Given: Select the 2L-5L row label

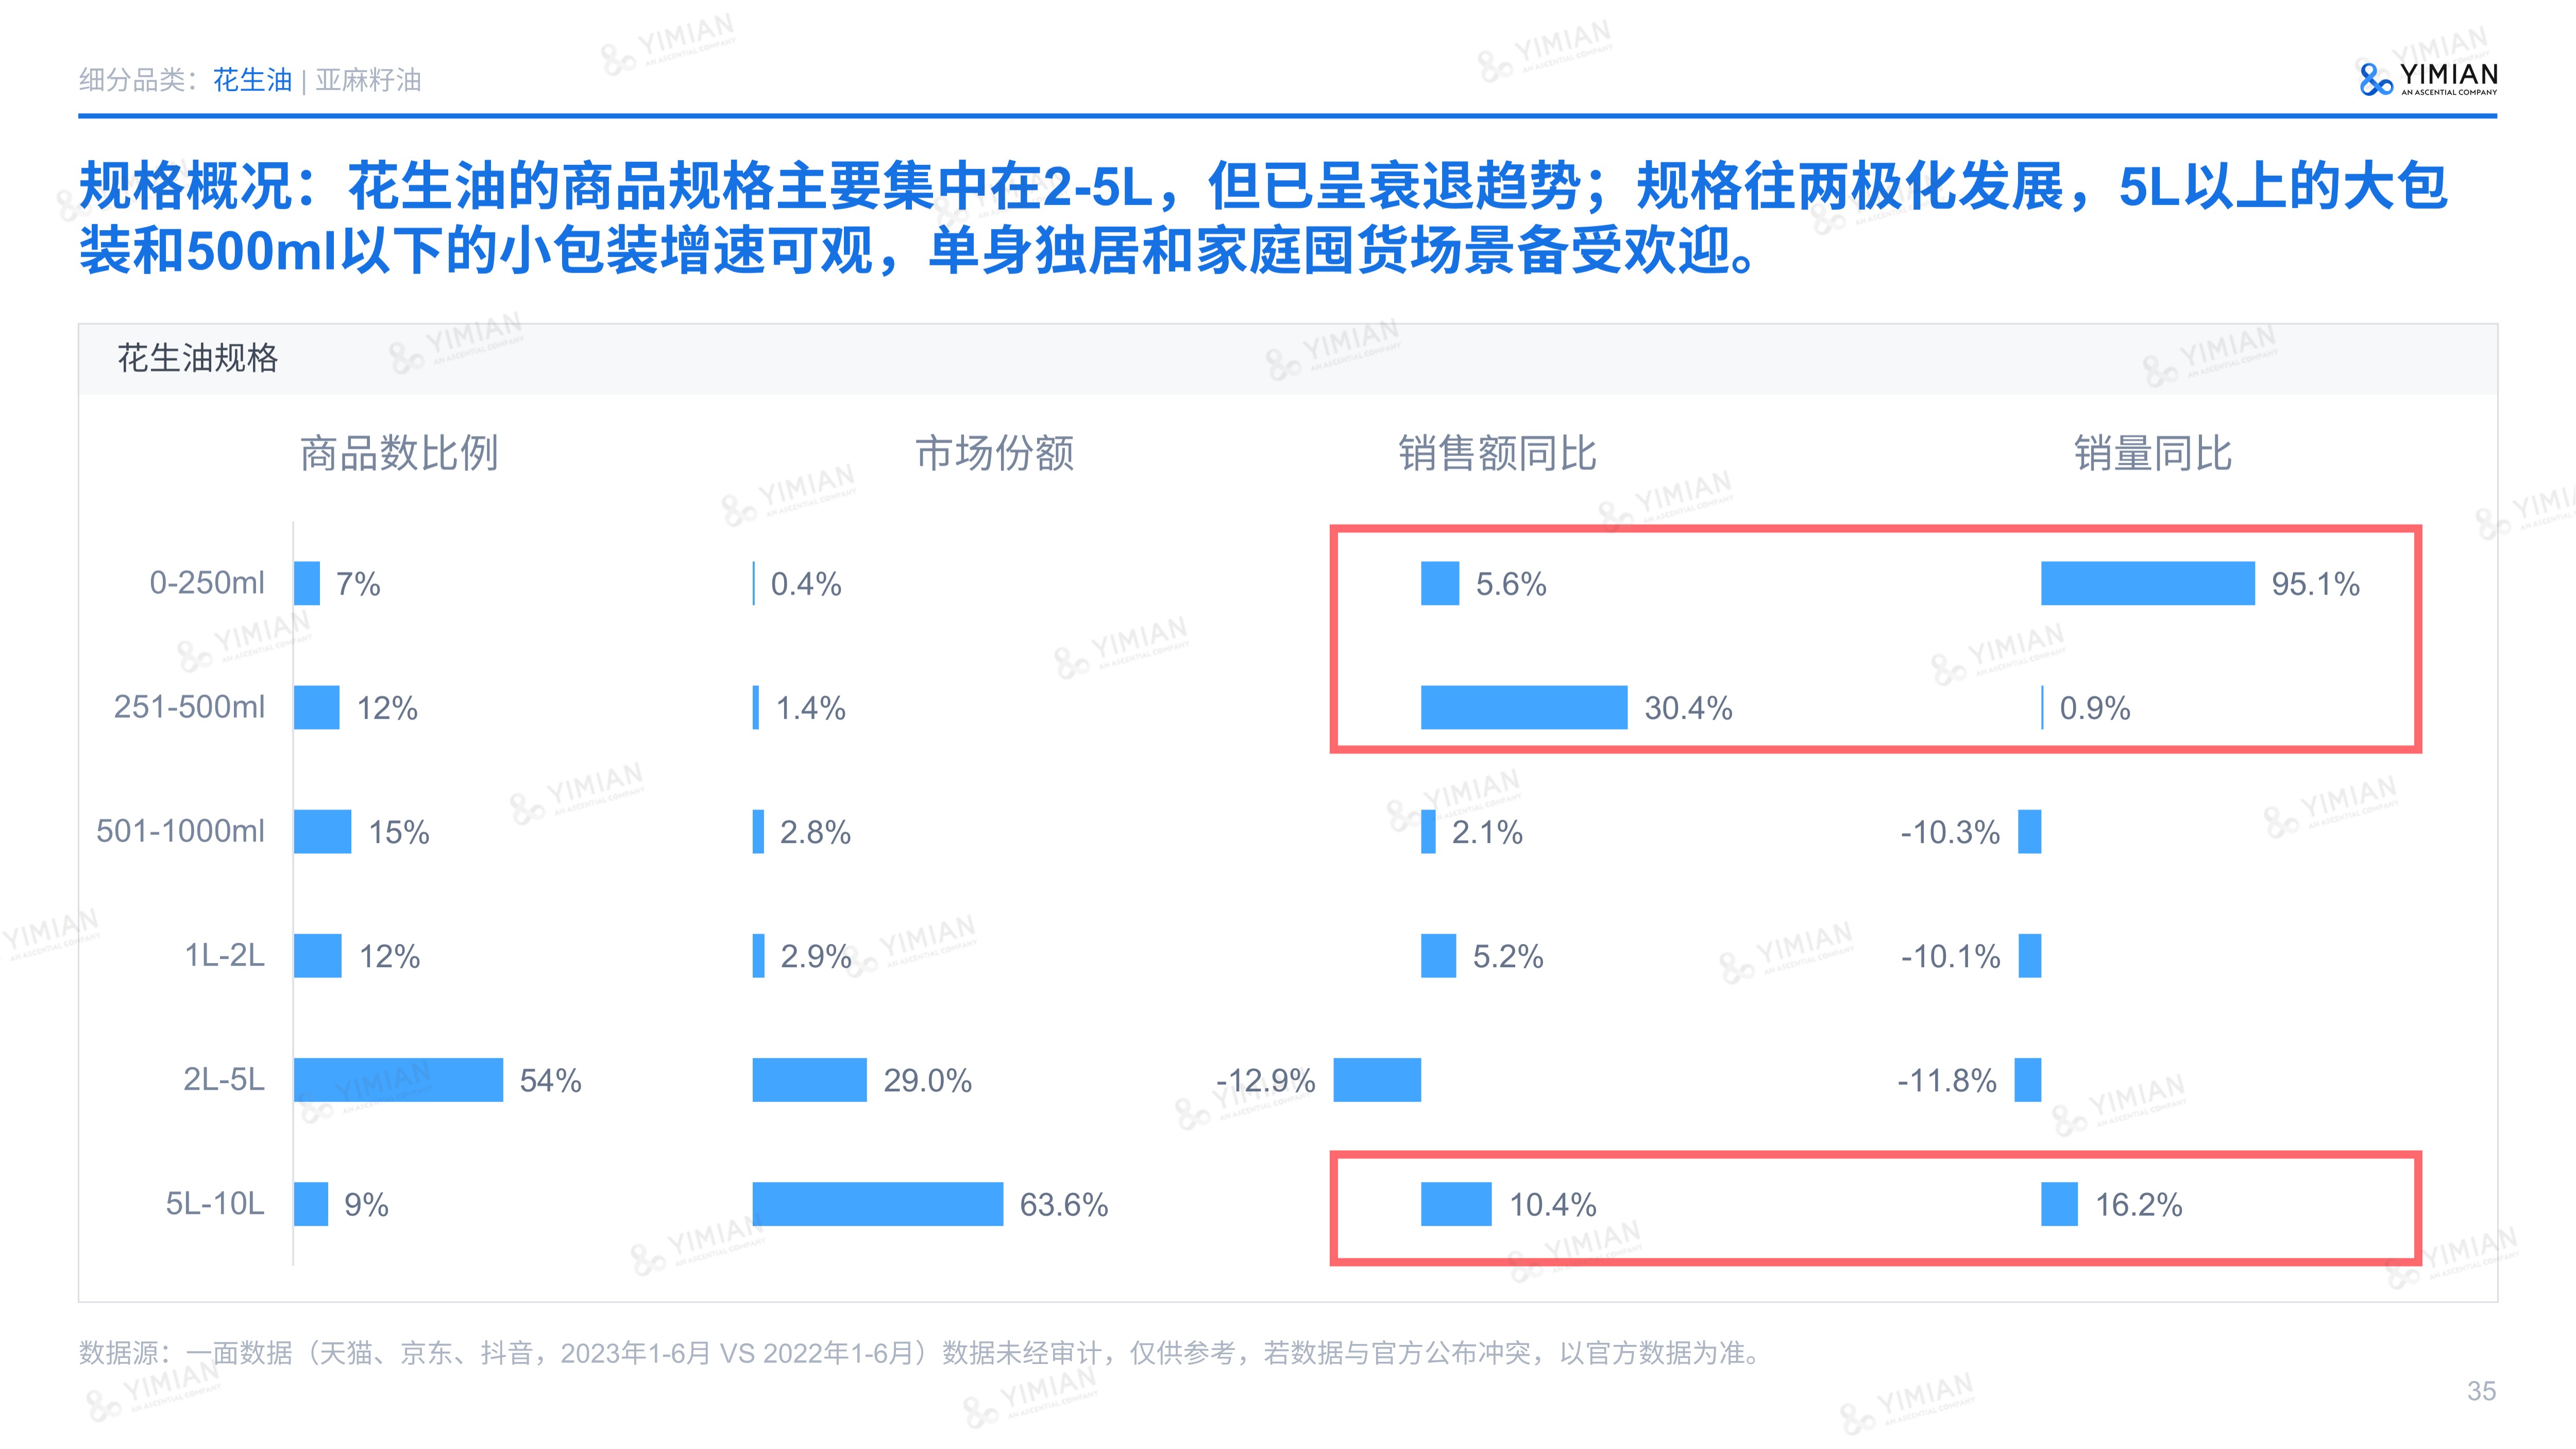Looking at the screenshot, I should [x=224, y=1080].
